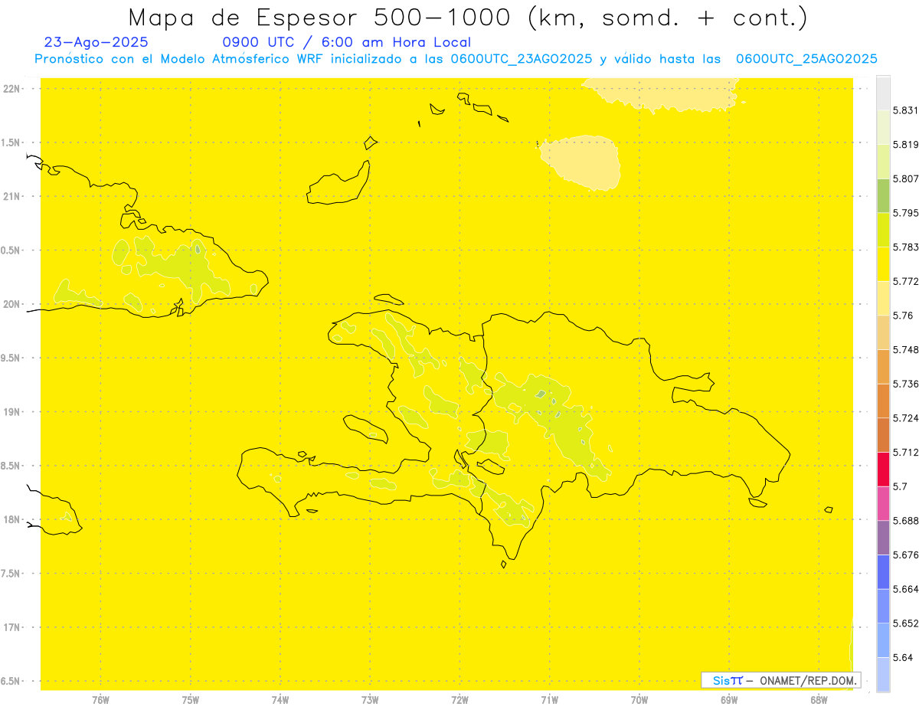The image size is (919, 710).
Task: Click the legend value 5.724
Action: click(x=906, y=418)
